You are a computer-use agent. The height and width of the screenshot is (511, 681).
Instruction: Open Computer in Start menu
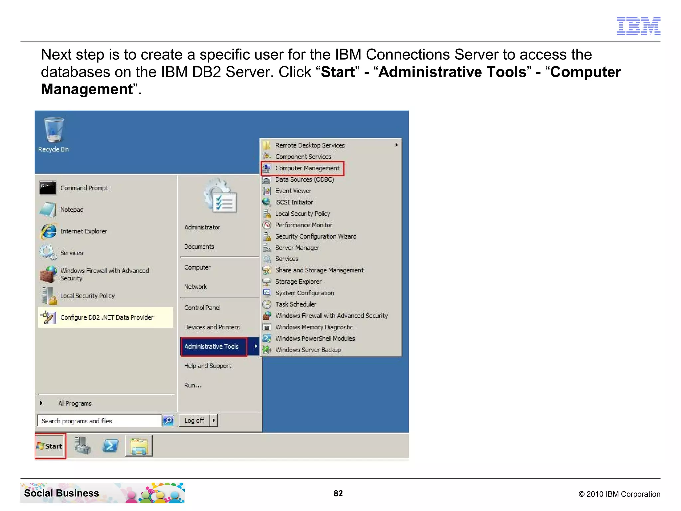click(x=197, y=267)
